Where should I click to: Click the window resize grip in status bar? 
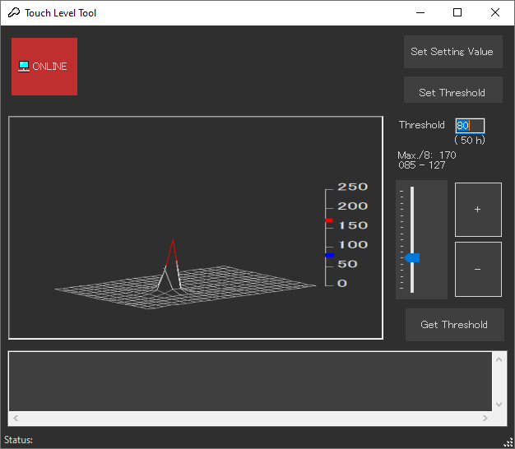pyautogui.click(x=508, y=442)
